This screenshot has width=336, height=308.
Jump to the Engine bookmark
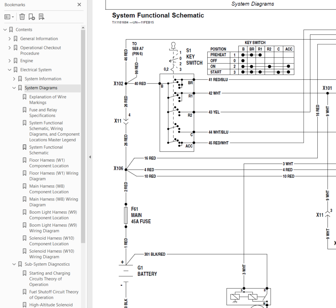27,61
